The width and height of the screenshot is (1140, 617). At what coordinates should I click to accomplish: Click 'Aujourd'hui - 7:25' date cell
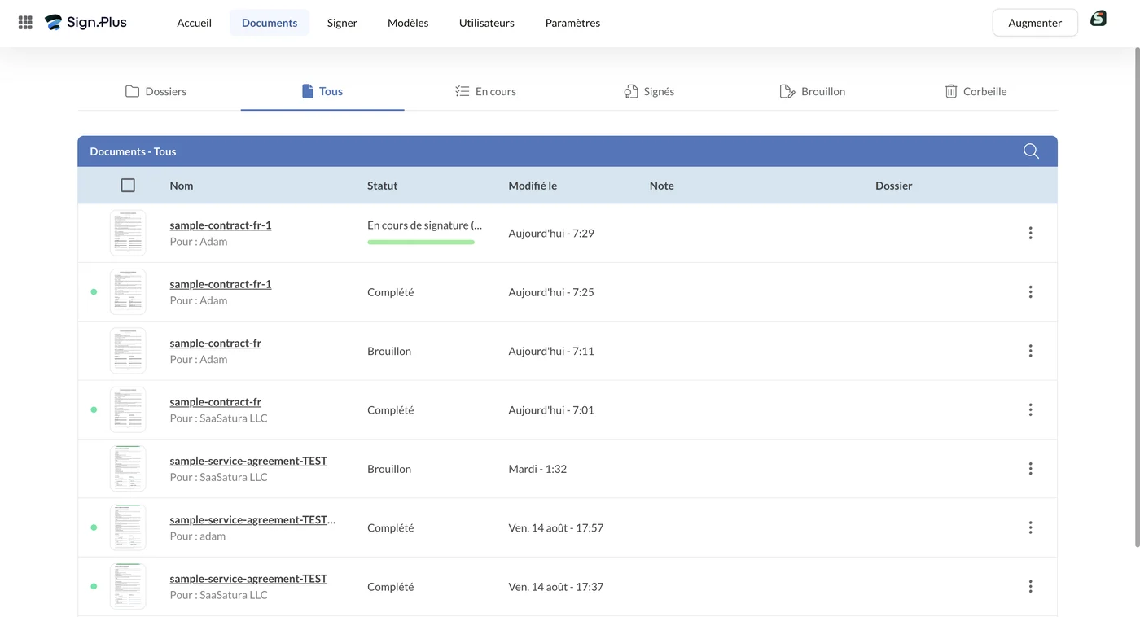click(x=551, y=292)
